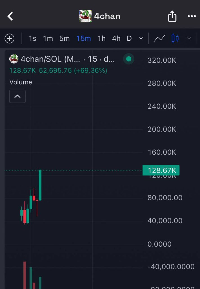Switch to the 5m timeframe
This screenshot has height=289, width=200.
(65, 38)
